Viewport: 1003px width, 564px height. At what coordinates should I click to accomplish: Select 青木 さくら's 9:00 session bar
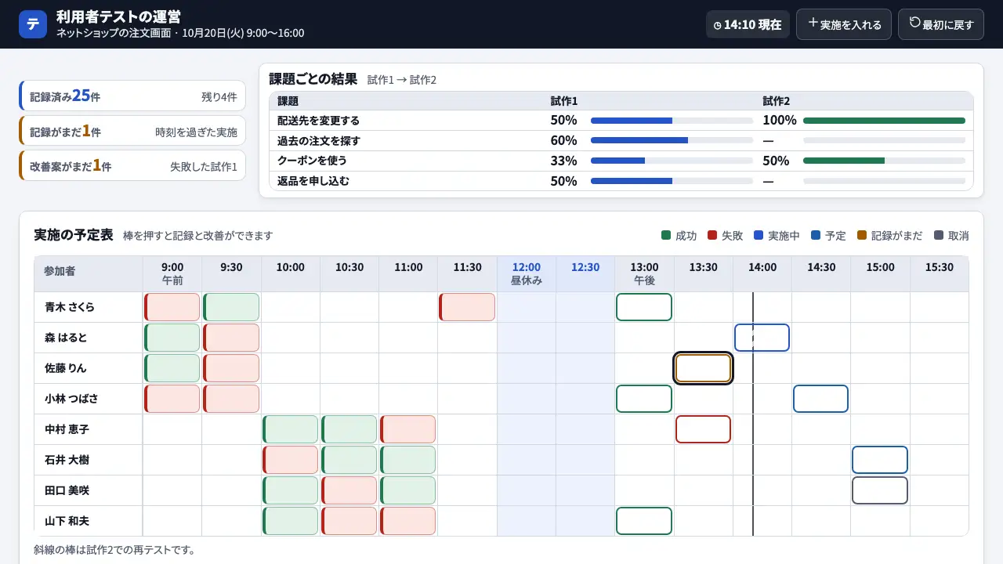pos(172,307)
